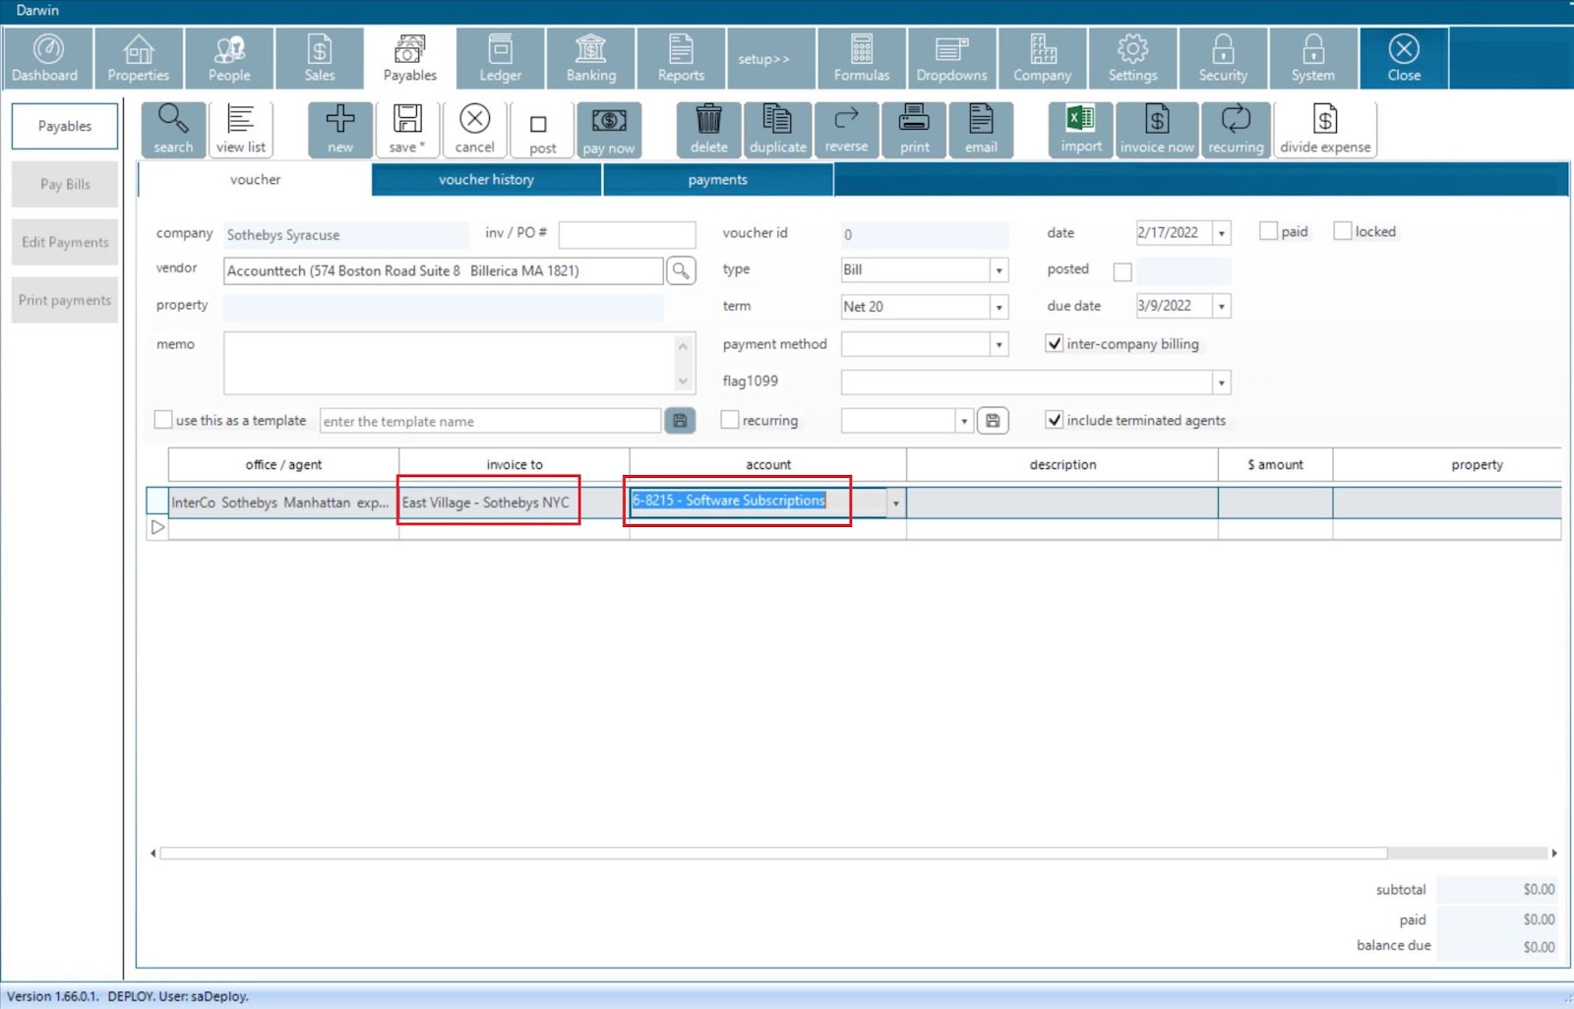The image size is (1574, 1009).
Task: Click the search magnifier toolbar icon
Action: pyautogui.click(x=173, y=129)
